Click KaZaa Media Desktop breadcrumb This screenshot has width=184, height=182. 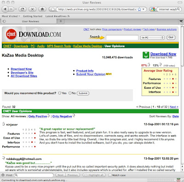[x=87, y=46]
